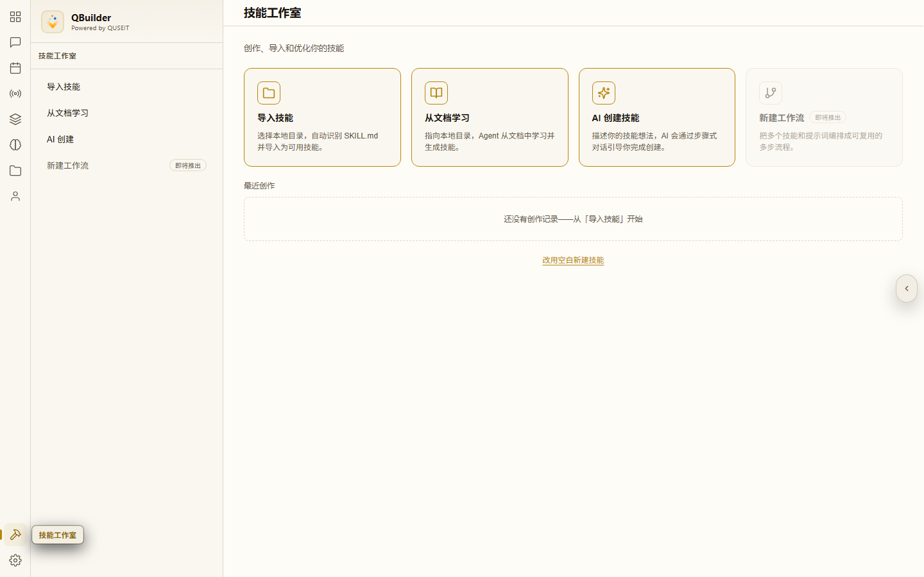Click the branch icon on the 新建工作流 card
The image size is (924, 577).
point(771,93)
